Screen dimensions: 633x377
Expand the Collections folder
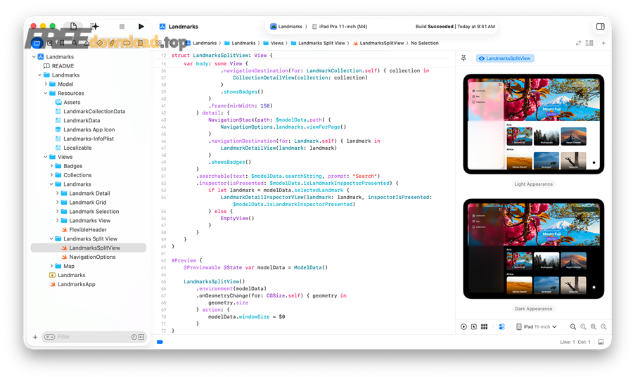[51, 175]
